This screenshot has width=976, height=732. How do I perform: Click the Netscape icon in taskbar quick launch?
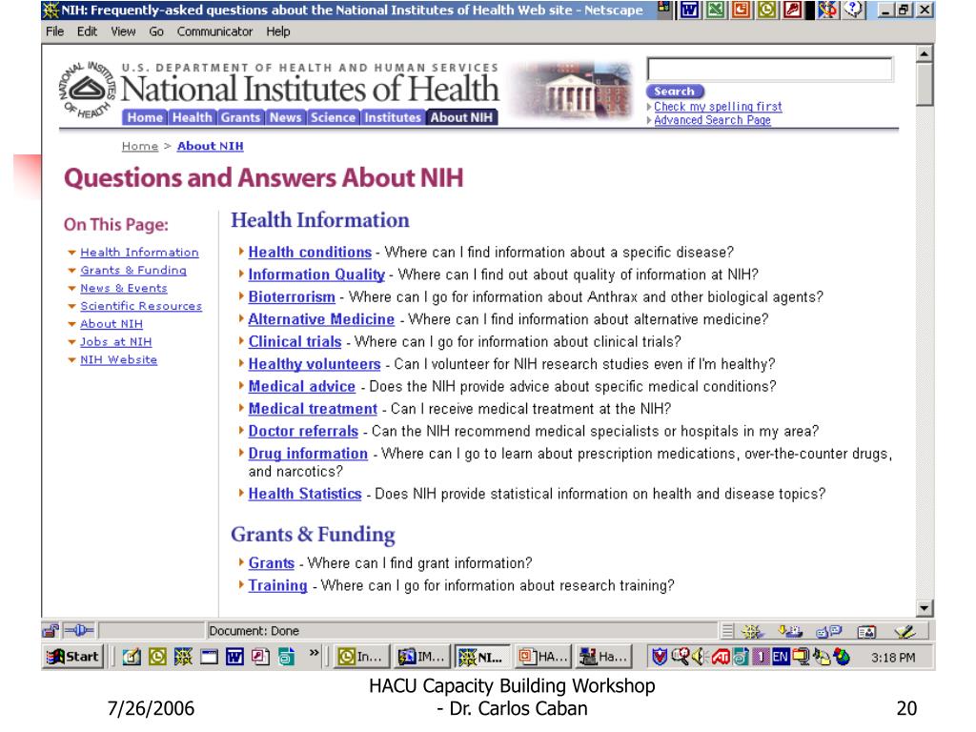point(183,657)
